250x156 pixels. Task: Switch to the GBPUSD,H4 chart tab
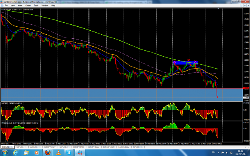pos(64,147)
